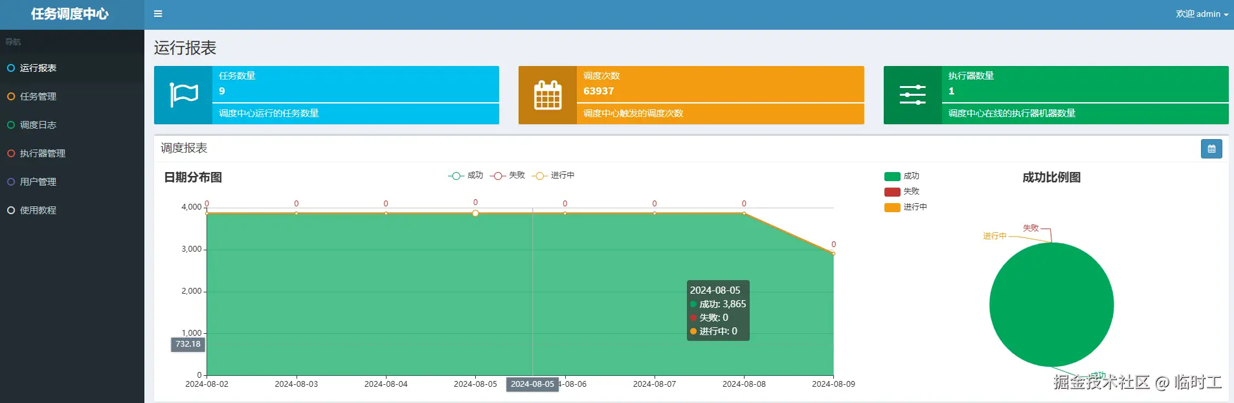
Task: Click the 任务数量 value 9
Action: pos(222,91)
